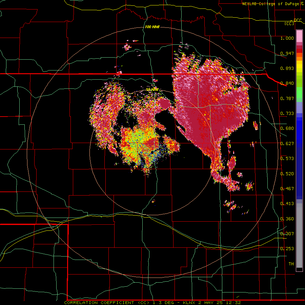This screenshot has width=305, height=305.
Task: Select the 0.573 scale value
Action: [287, 159]
